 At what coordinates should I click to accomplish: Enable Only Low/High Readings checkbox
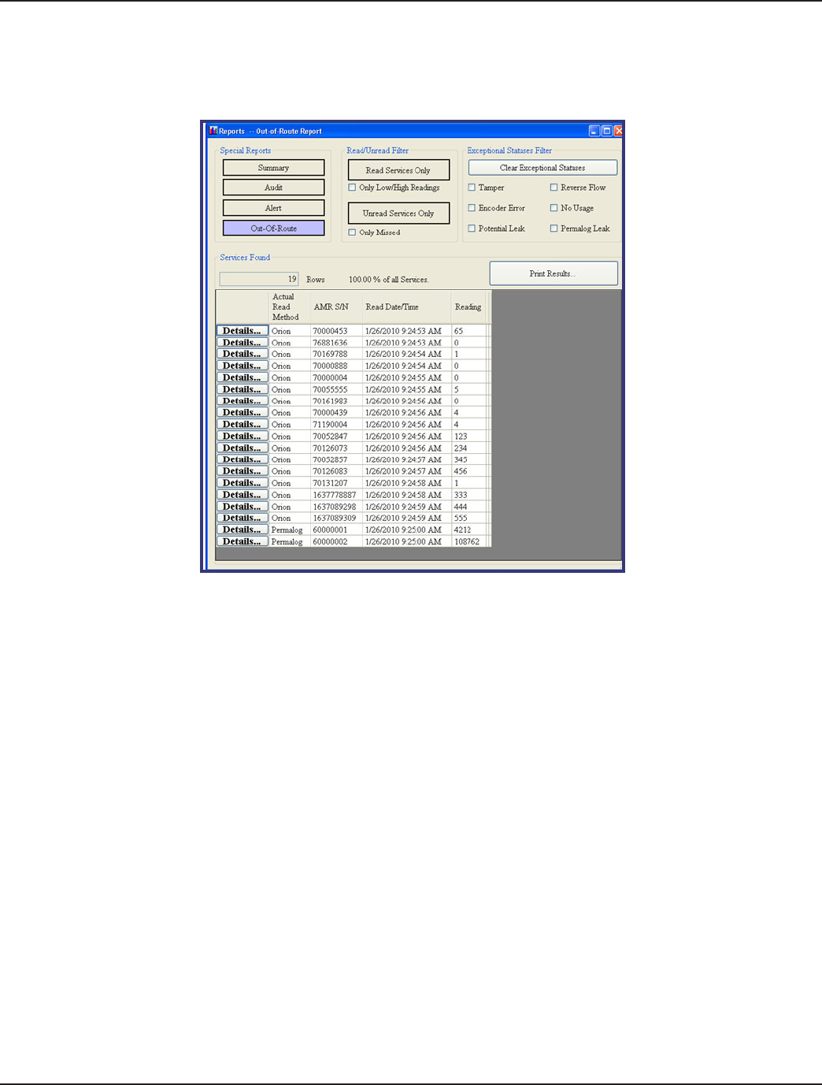tap(352, 188)
